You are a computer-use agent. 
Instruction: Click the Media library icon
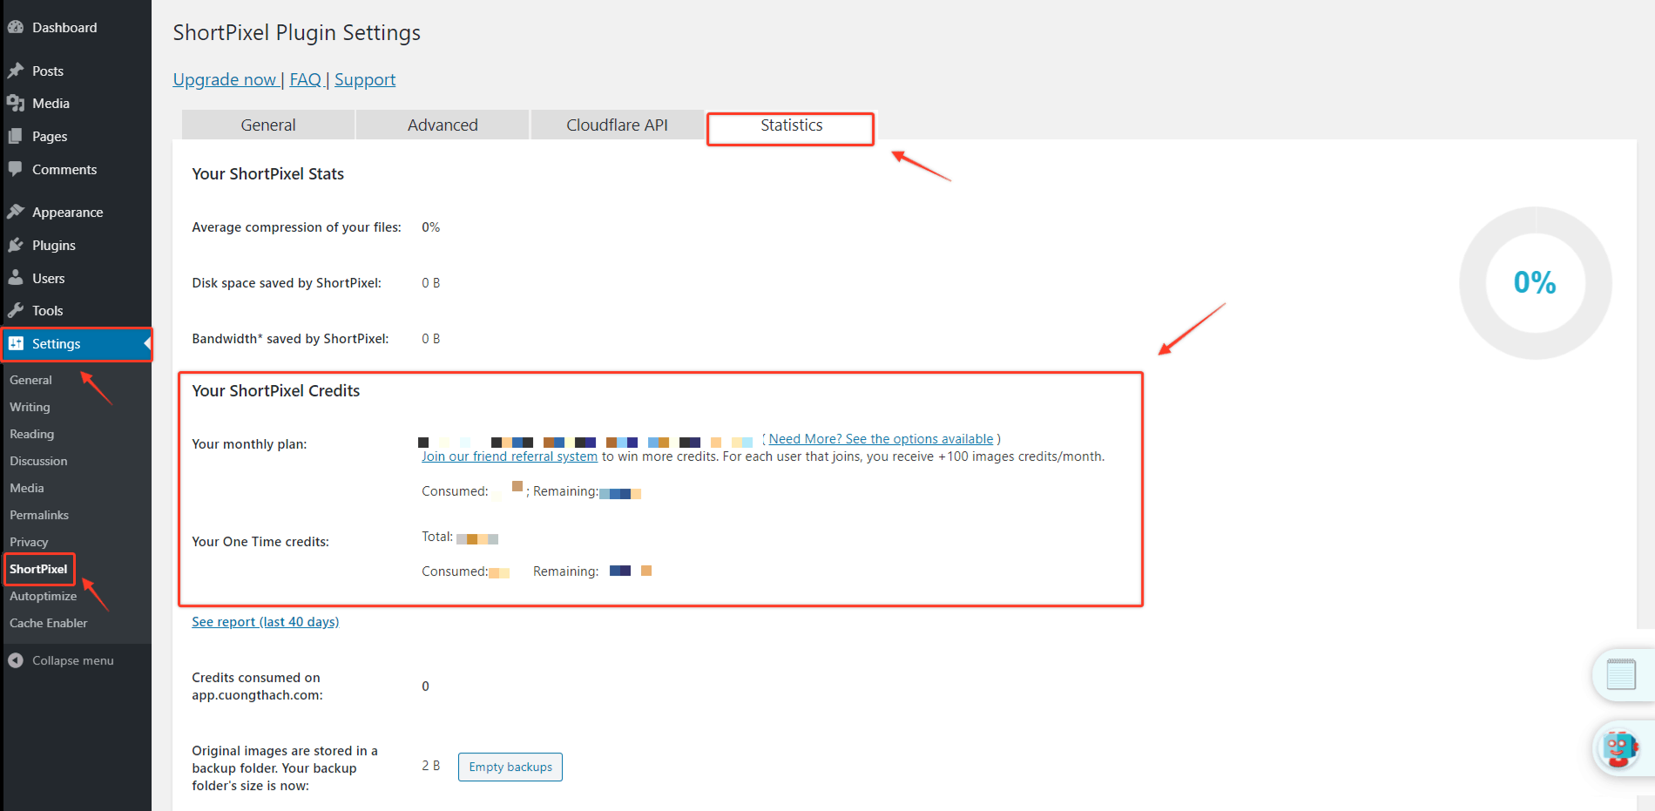[16, 103]
